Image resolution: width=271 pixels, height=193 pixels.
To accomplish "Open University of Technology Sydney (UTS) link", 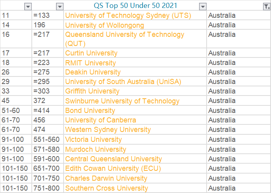I will [128, 16].
